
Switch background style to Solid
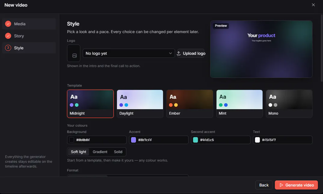tap(118, 152)
